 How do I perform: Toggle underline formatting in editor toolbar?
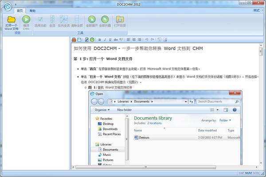(110, 40)
